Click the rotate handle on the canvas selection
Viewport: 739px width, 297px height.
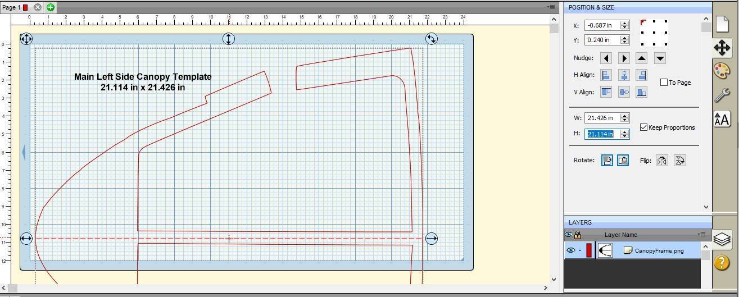coord(431,39)
